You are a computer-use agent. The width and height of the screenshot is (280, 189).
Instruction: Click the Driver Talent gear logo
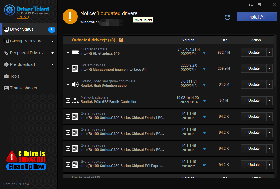(9, 10)
